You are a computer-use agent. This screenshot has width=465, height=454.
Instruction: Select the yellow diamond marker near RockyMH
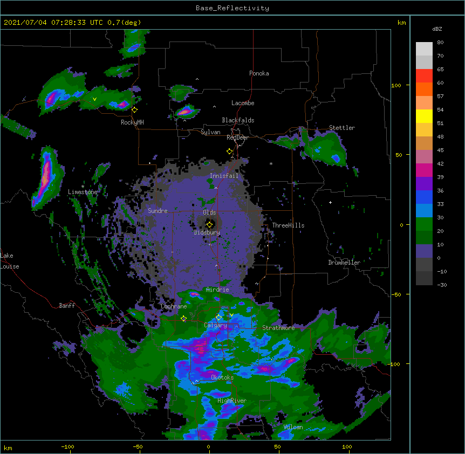pos(135,110)
